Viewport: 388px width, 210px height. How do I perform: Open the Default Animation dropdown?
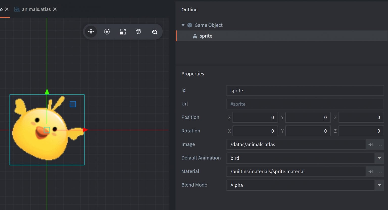coord(379,158)
